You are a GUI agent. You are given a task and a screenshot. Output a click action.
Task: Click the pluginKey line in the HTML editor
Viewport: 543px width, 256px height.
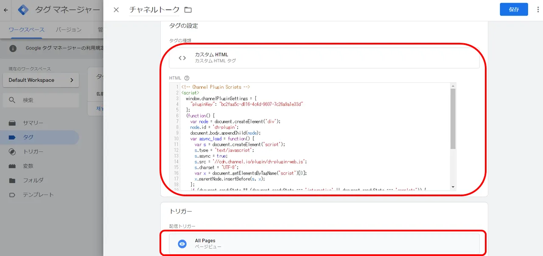tap(246, 104)
